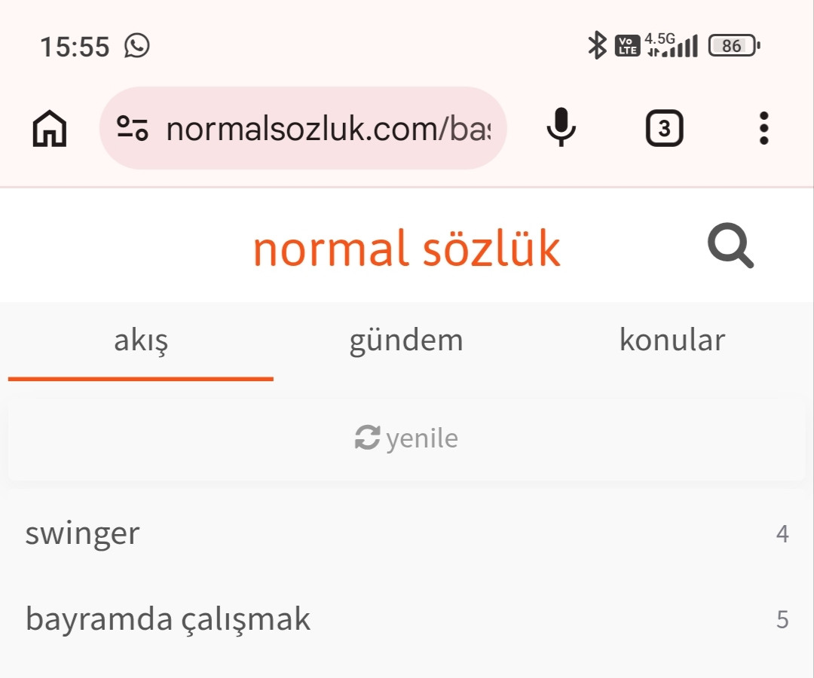The height and width of the screenshot is (678, 814).
Task: Tap the entry count 4 beside swinger
Action: [782, 534]
